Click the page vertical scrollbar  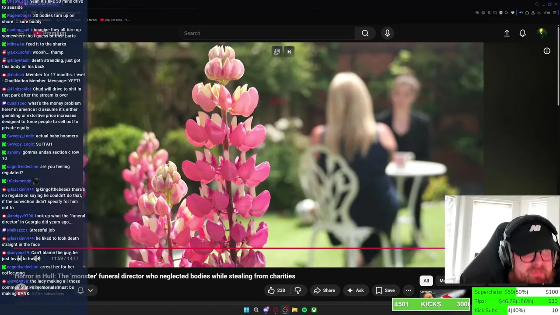pos(558,66)
